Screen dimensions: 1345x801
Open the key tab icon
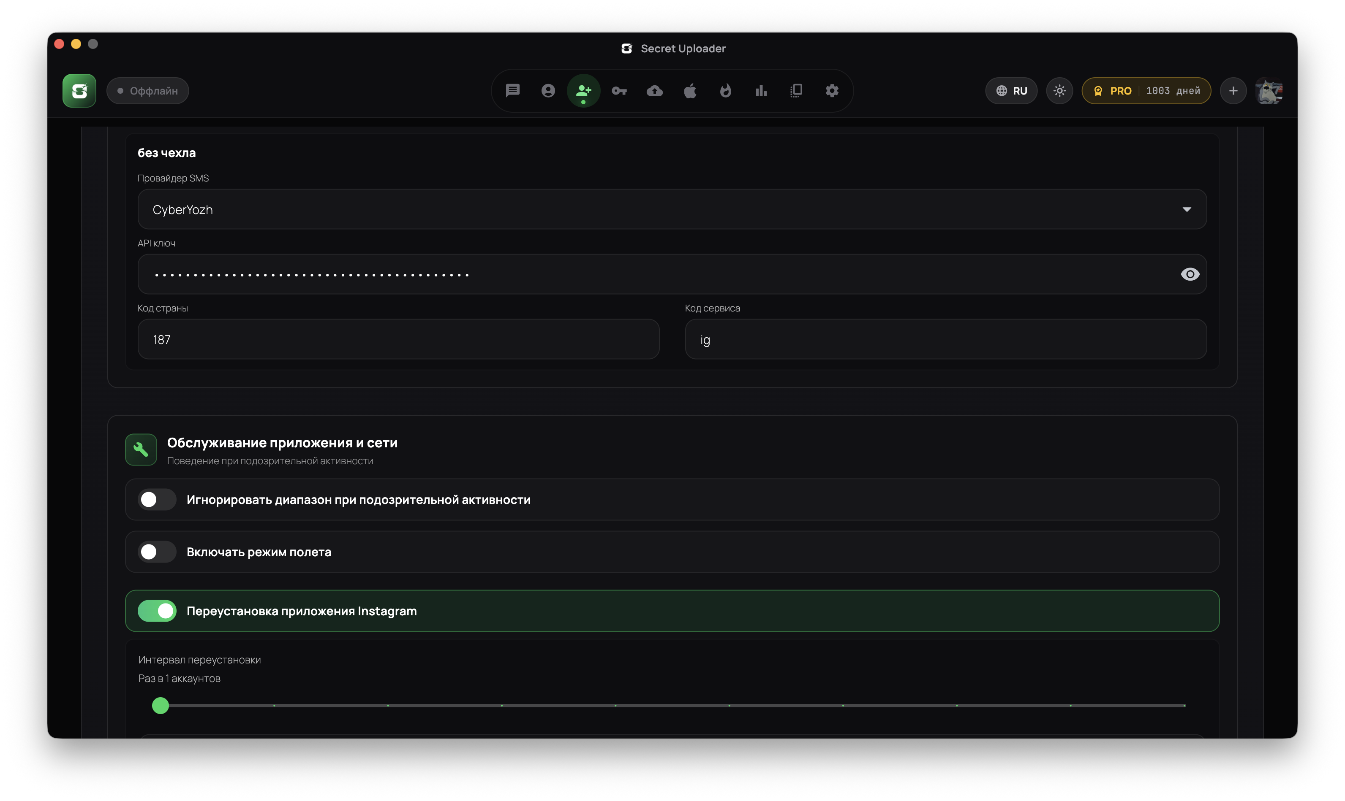pyautogui.click(x=619, y=91)
